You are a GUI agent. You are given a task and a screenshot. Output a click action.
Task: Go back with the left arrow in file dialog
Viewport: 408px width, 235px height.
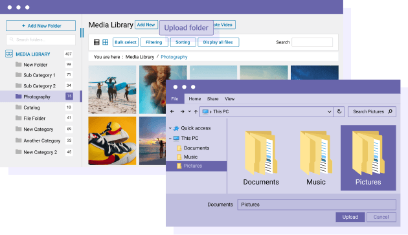pos(172,111)
